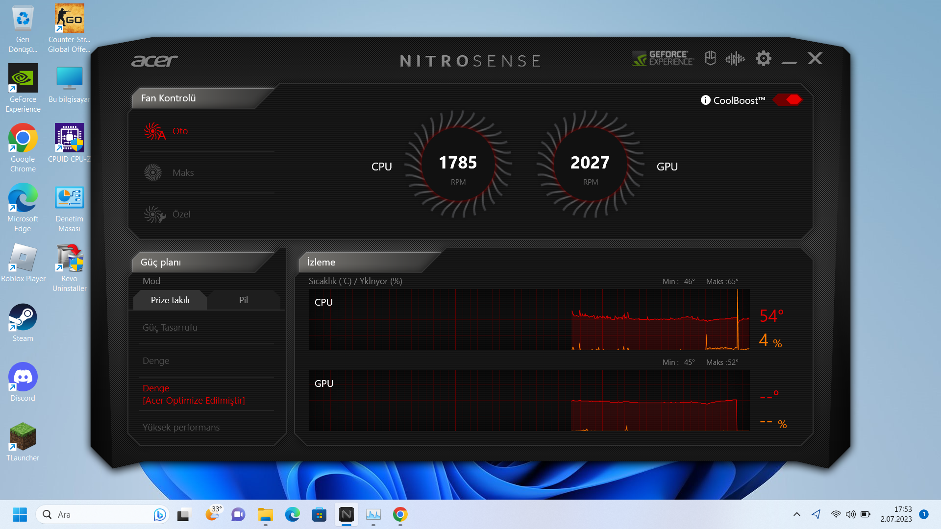This screenshot has width=941, height=529.
Task: Open the Recycle Bin desktop icon
Action: 23,29
